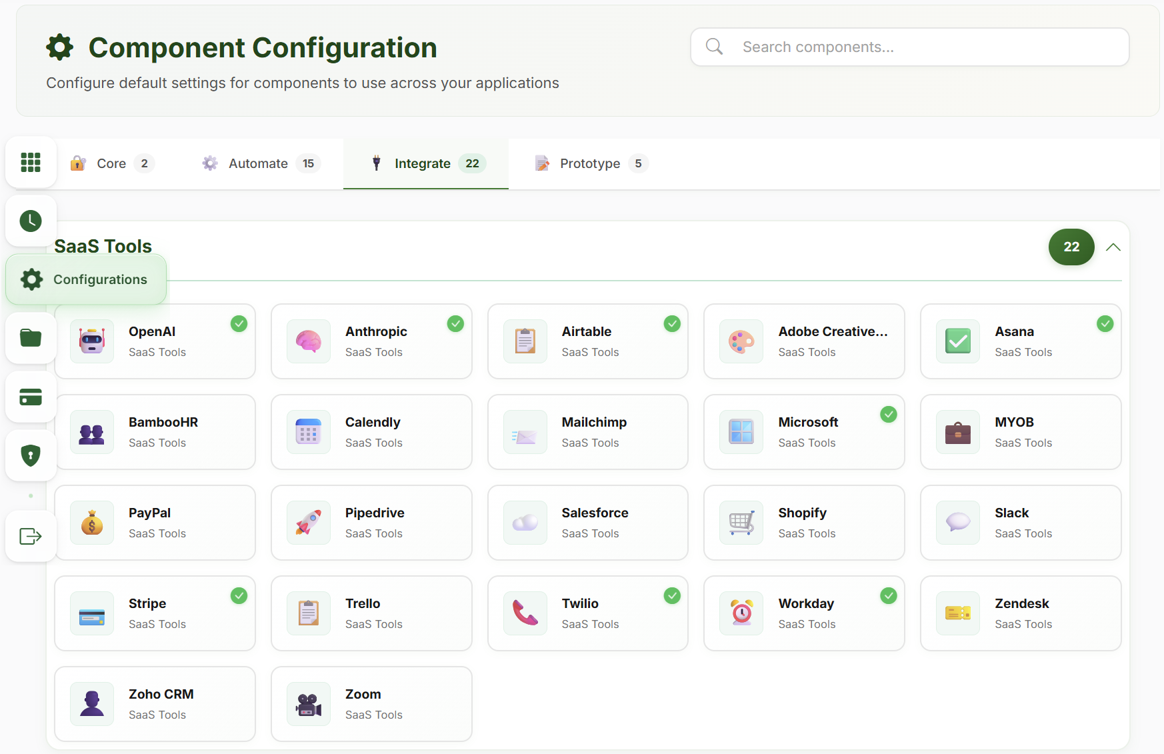Click the Airtable clipboard icon
The image size is (1164, 754).
point(525,341)
